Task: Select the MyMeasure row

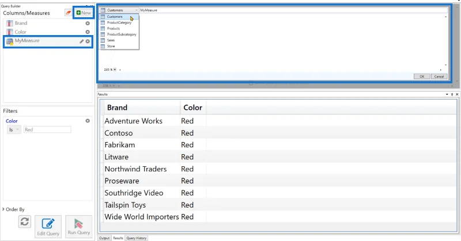Action: [x=48, y=41]
